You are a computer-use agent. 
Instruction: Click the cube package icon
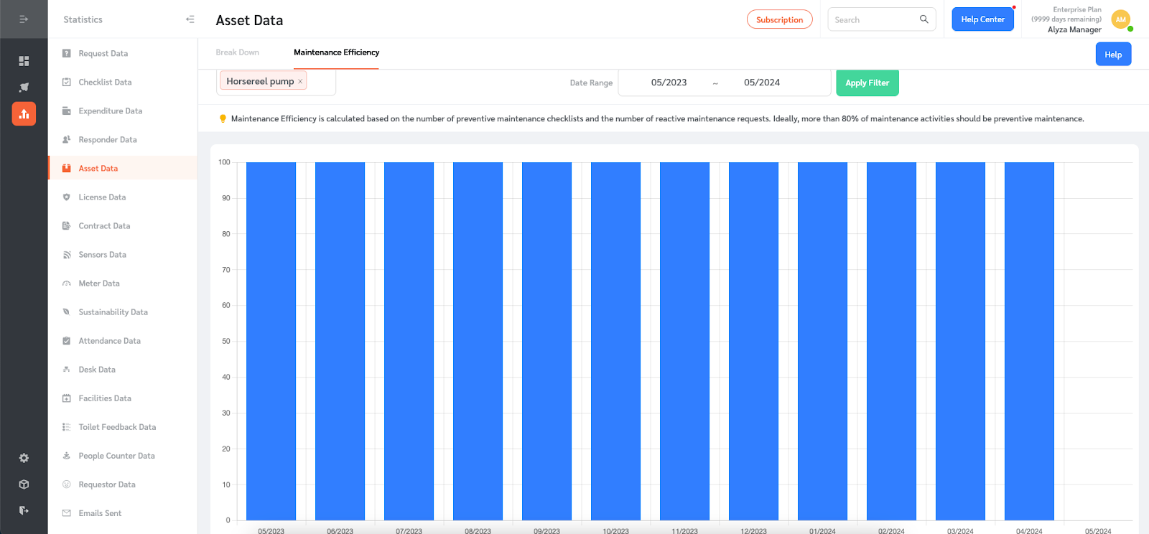pyautogui.click(x=24, y=484)
